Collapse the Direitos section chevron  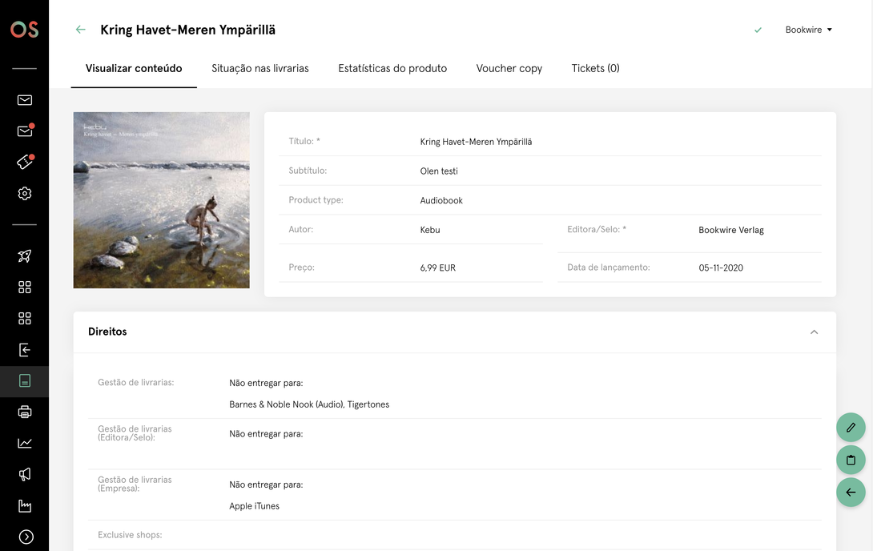814,332
